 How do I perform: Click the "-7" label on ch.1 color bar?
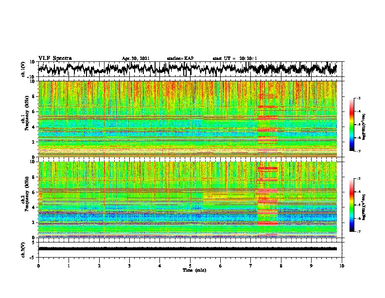pos(359,151)
